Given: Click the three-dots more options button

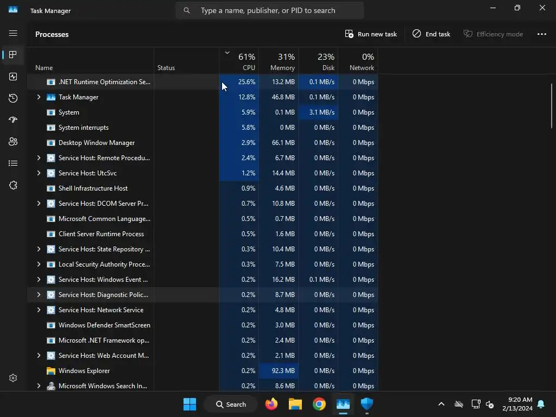Looking at the screenshot, I should click(x=541, y=34).
